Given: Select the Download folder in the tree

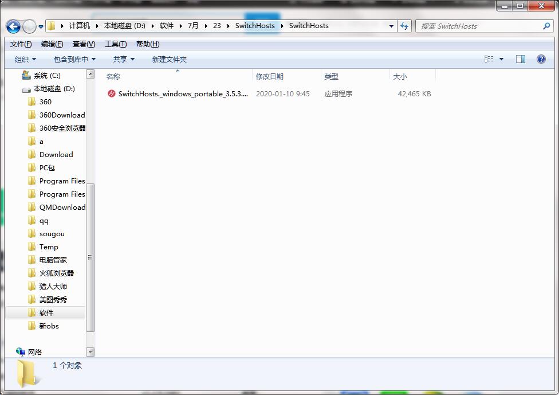Looking at the screenshot, I should pos(56,155).
